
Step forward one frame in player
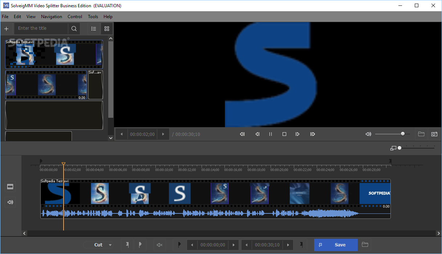pyautogui.click(x=297, y=134)
